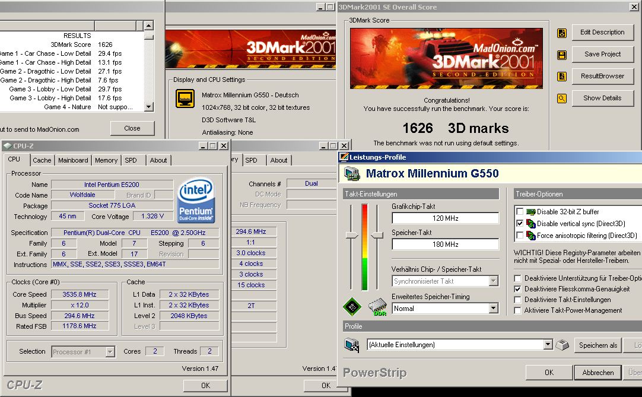642x397 pixels.
Task: Click the 3DMark2001 banner in Overall Score window
Action: pos(446,59)
